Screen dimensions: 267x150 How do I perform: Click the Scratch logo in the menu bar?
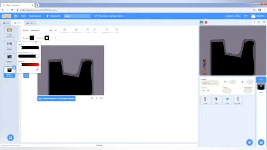[7, 16]
